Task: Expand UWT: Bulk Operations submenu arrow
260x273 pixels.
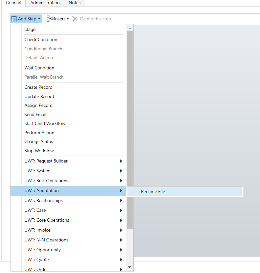Action: click(121, 181)
